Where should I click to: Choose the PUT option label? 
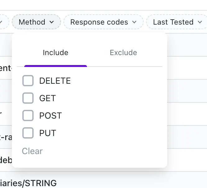tap(48, 133)
